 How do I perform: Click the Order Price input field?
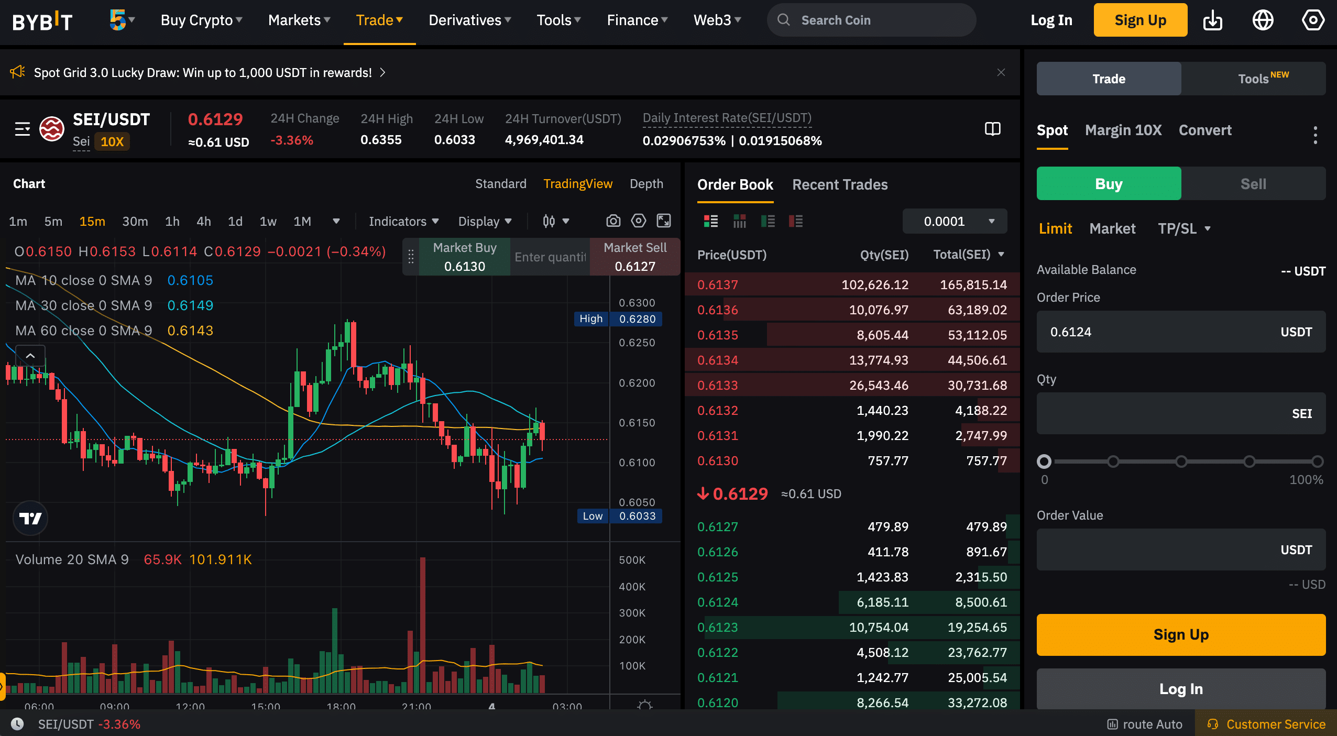[1181, 332]
